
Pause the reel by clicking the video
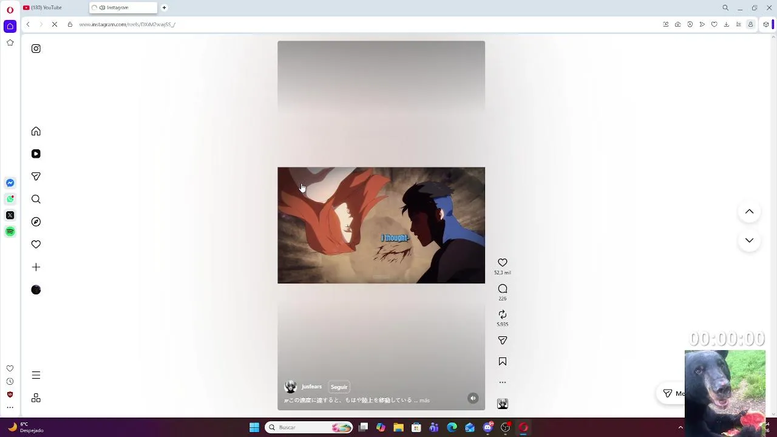pos(381,225)
